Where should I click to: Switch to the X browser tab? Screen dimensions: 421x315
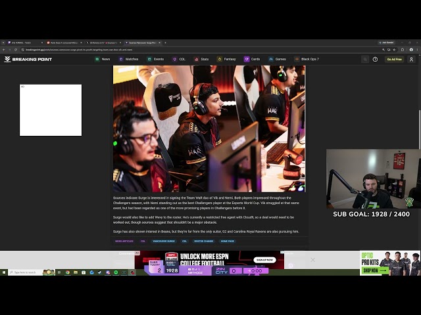click(x=103, y=43)
